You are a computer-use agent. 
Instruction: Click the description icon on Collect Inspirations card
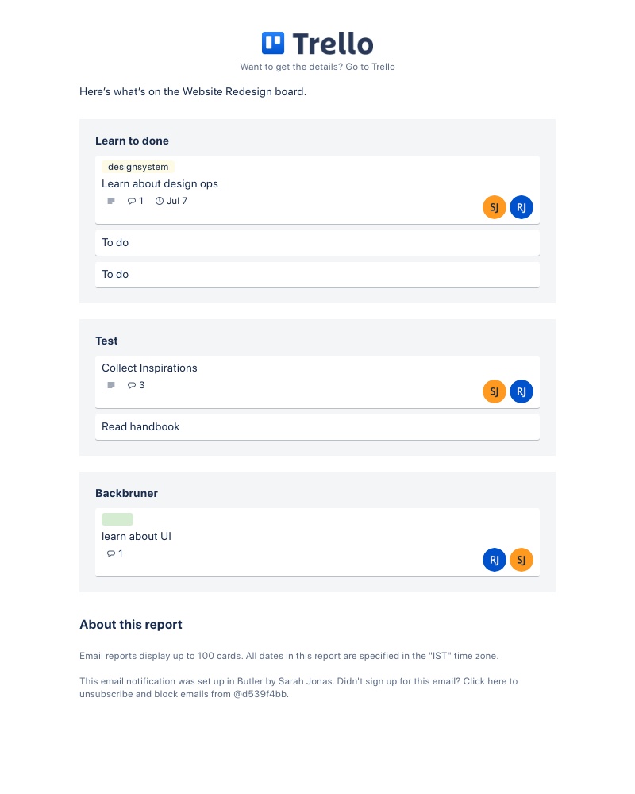pyautogui.click(x=110, y=385)
